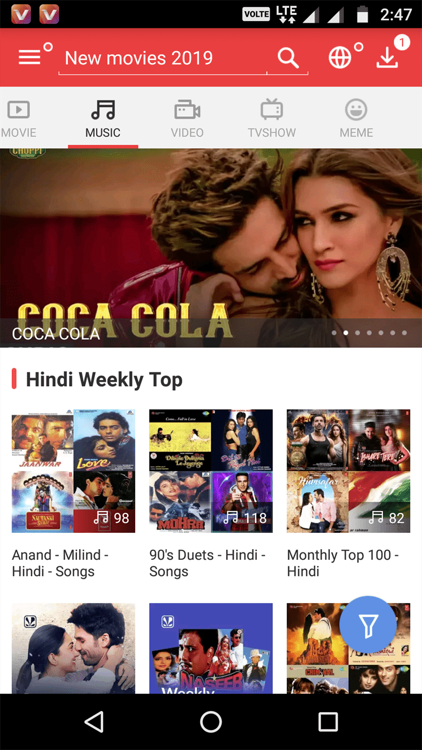Open the COCA COLA banner
This screenshot has width=422, height=750.
pyautogui.click(x=211, y=248)
